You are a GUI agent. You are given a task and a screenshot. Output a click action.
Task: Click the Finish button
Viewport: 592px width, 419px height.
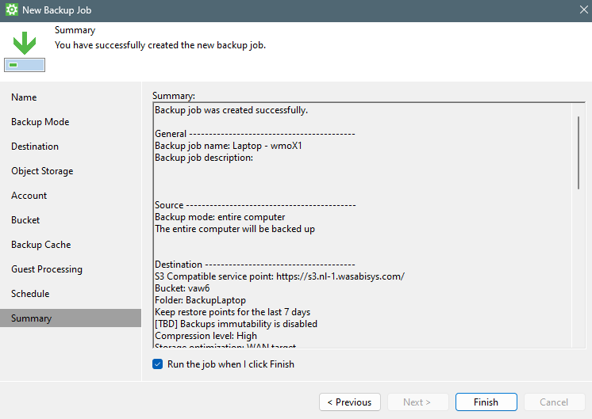click(486, 402)
